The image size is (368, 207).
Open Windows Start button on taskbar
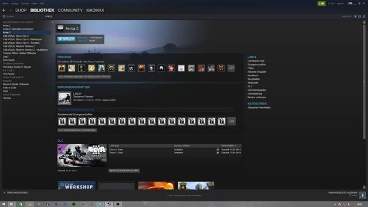coord(3,204)
